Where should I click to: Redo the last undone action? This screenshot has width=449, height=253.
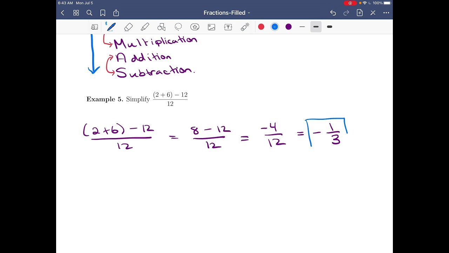(346, 13)
